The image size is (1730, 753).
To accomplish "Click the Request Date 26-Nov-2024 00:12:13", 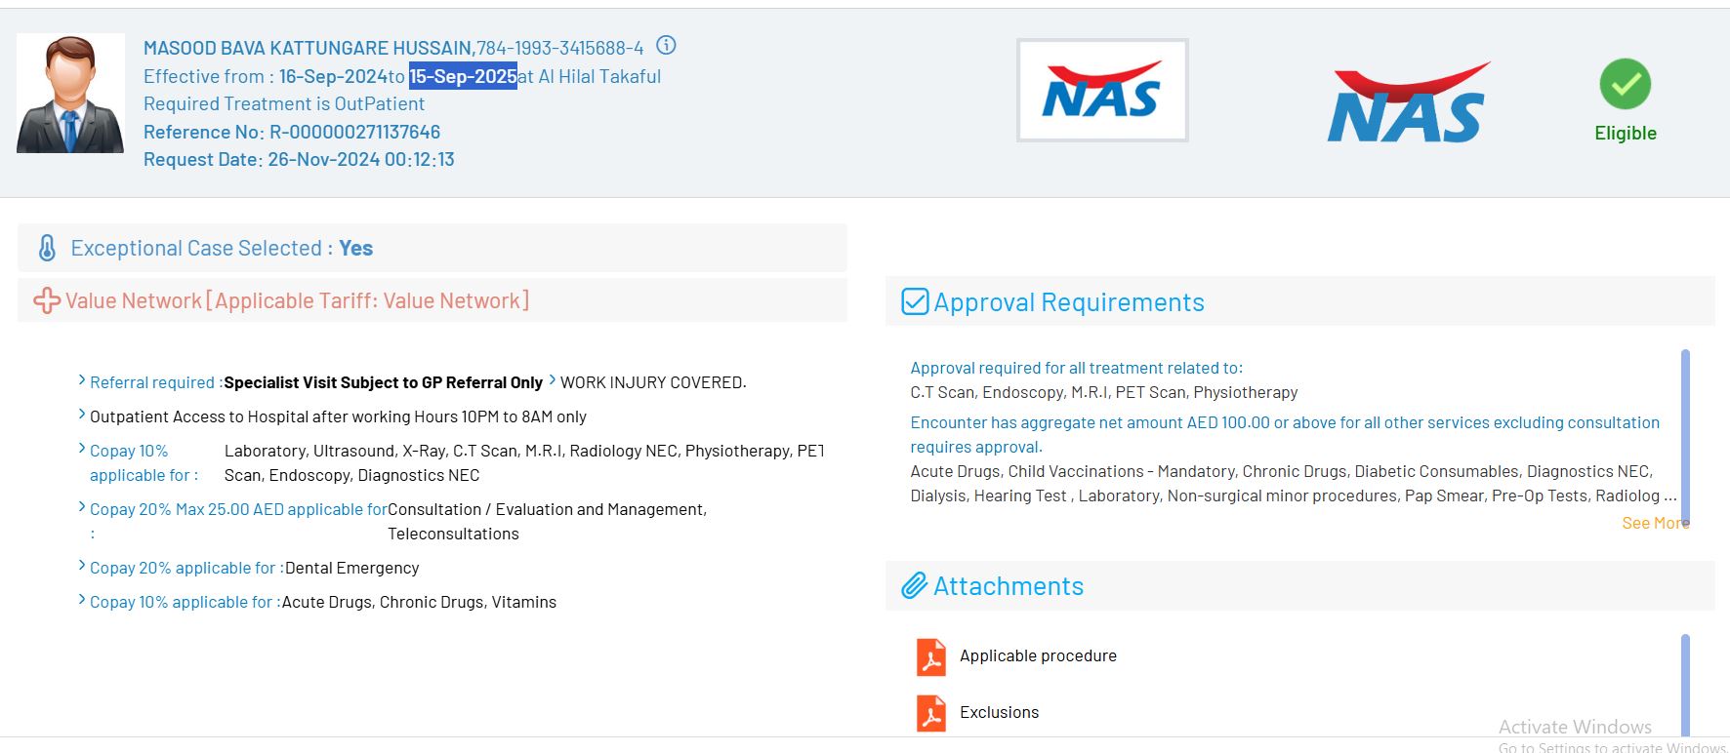I will pyautogui.click(x=299, y=159).
